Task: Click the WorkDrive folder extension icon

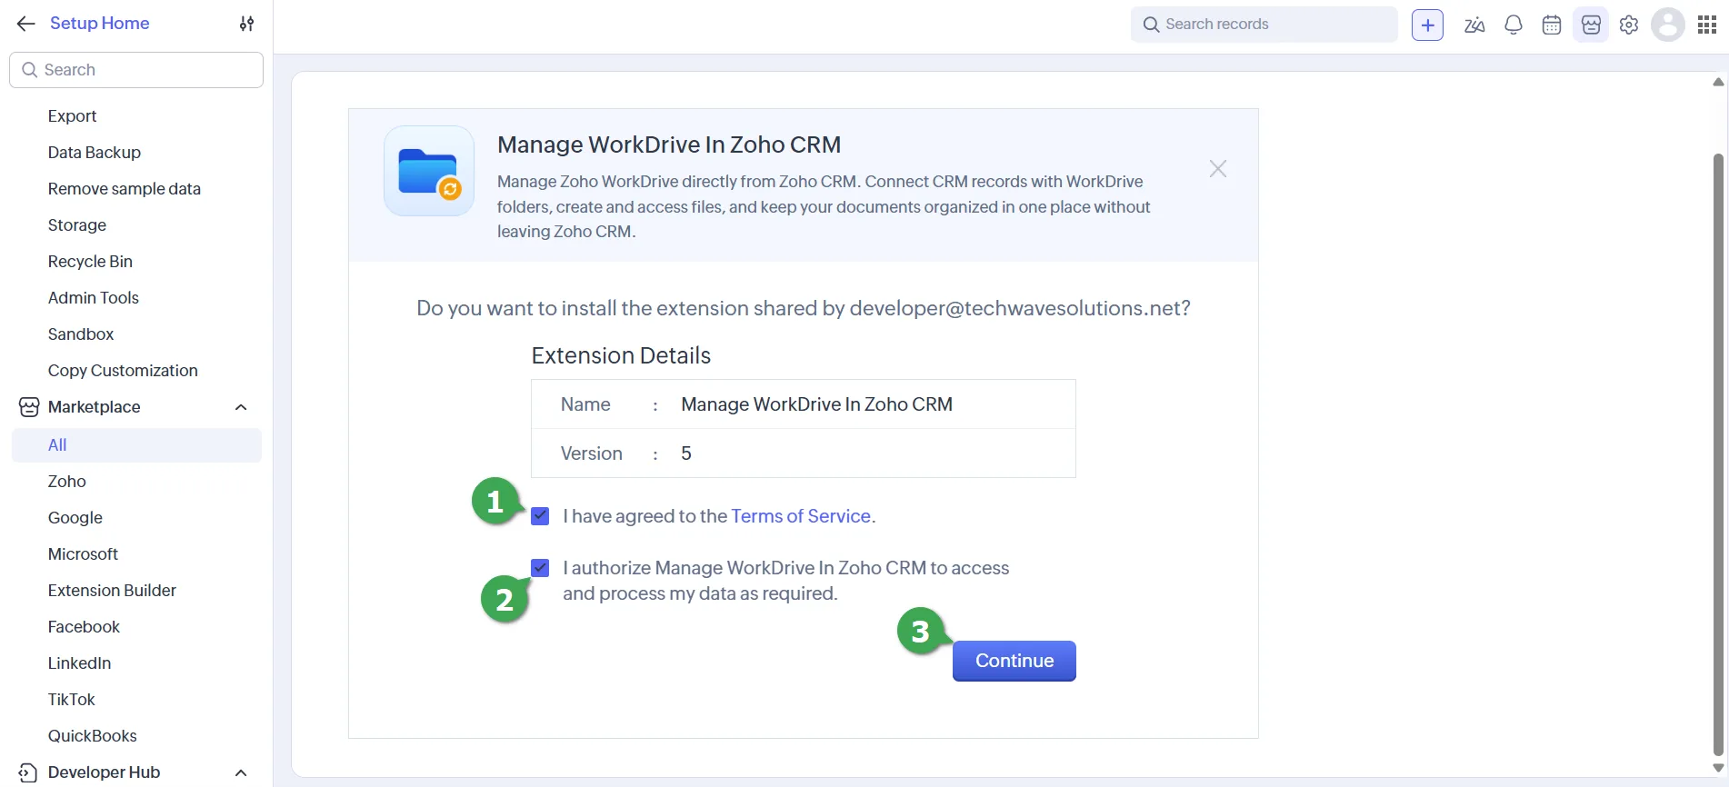Action: click(429, 171)
